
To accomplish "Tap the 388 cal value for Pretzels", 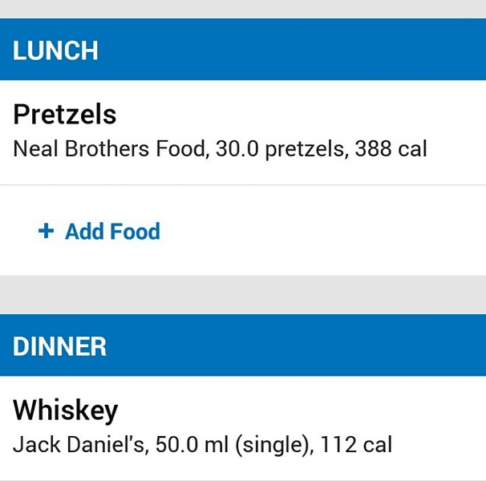I will tap(392, 149).
